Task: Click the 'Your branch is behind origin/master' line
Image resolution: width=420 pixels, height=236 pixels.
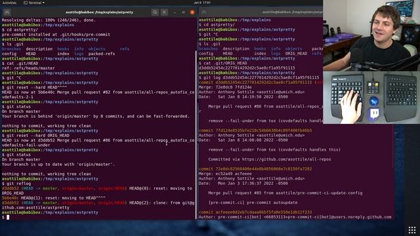Action: (x=95, y=117)
